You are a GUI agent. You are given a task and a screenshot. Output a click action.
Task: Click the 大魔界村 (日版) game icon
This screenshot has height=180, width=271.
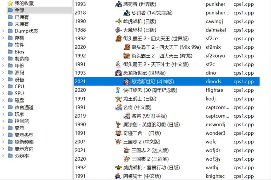[x=118, y=30]
